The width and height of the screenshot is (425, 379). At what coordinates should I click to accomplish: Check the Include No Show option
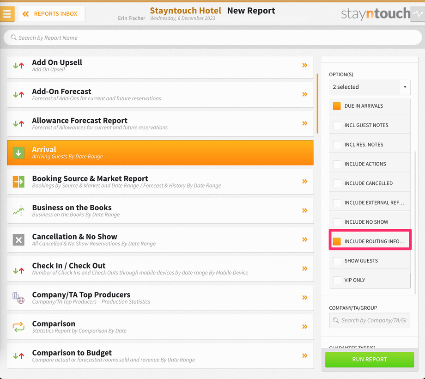[x=337, y=222]
